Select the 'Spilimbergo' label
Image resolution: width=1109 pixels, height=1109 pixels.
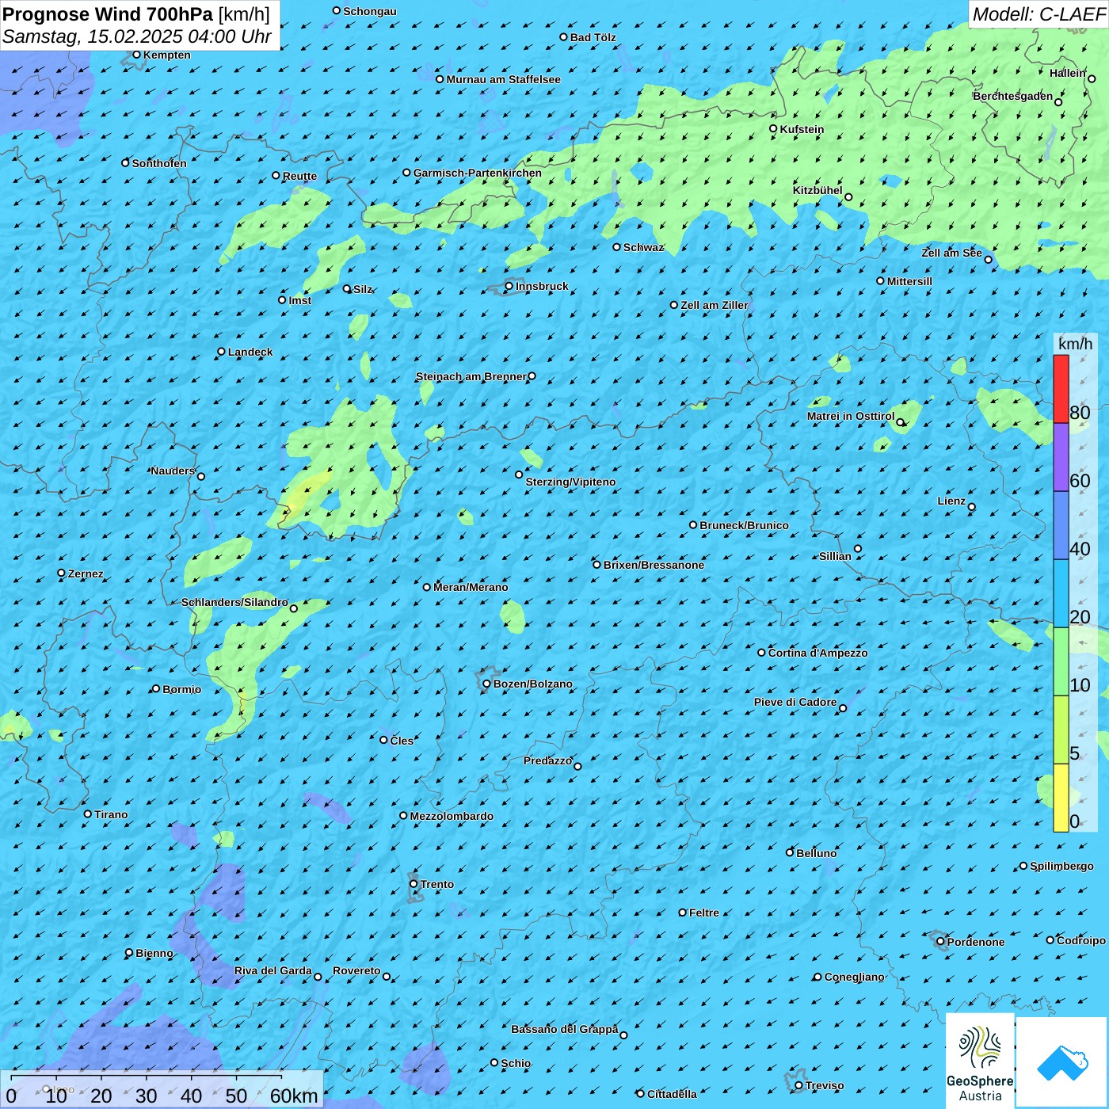pos(1061,866)
